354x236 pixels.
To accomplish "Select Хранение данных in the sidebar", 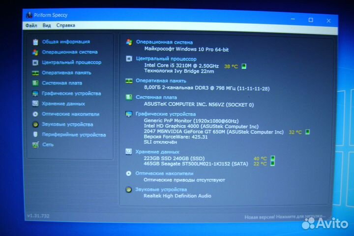I will [63, 104].
